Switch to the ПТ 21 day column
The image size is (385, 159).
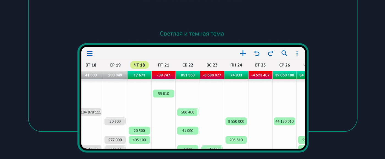click(163, 65)
